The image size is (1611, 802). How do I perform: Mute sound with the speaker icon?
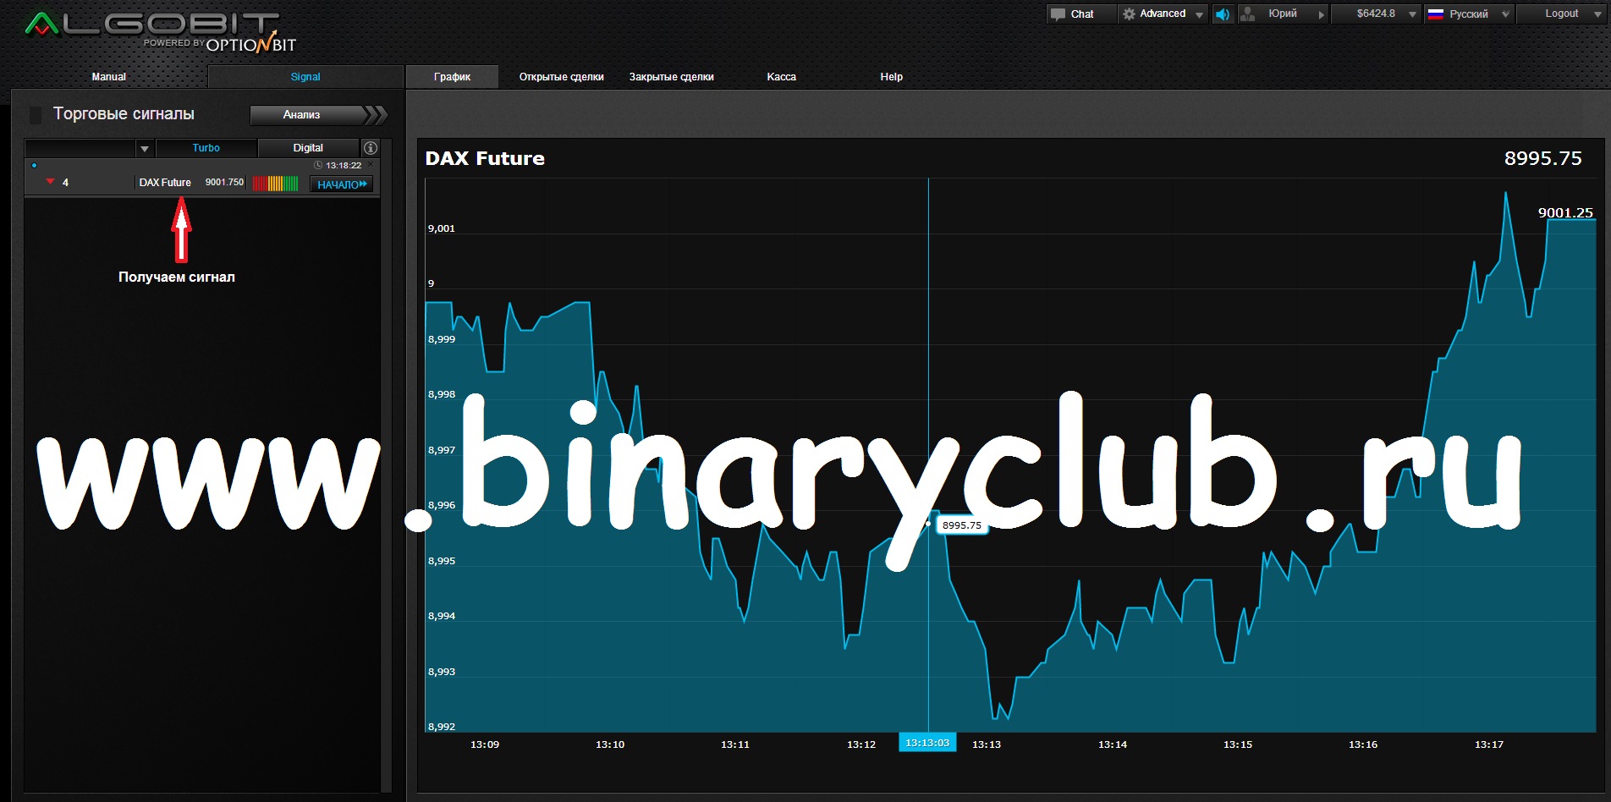tap(1223, 14)
